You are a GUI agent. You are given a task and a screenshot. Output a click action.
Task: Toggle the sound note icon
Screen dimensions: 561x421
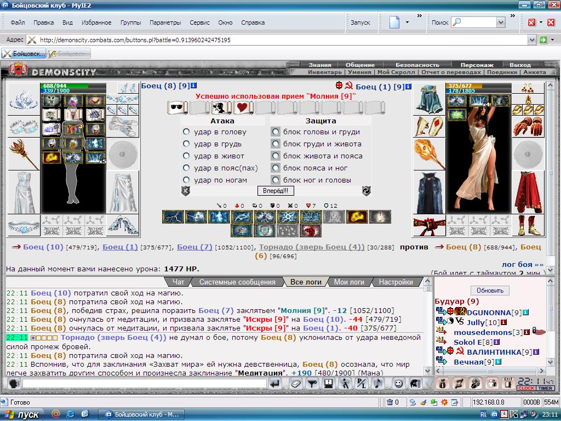(x=378, y=384)
